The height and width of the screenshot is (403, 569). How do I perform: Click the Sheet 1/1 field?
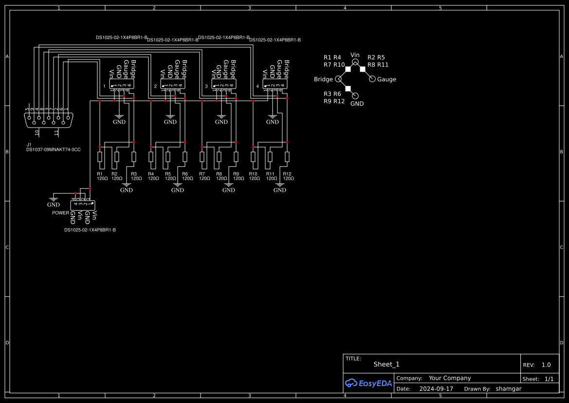pyautogui.click(x=550, y=379)
